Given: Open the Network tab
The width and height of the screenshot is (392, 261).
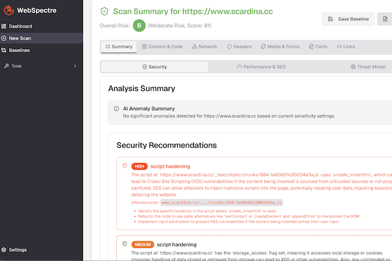Looking at the screenshot, I should click(204, 47).
